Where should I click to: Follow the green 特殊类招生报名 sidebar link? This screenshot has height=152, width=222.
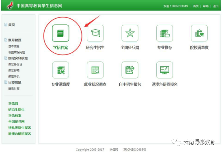[x=19, y=128]
